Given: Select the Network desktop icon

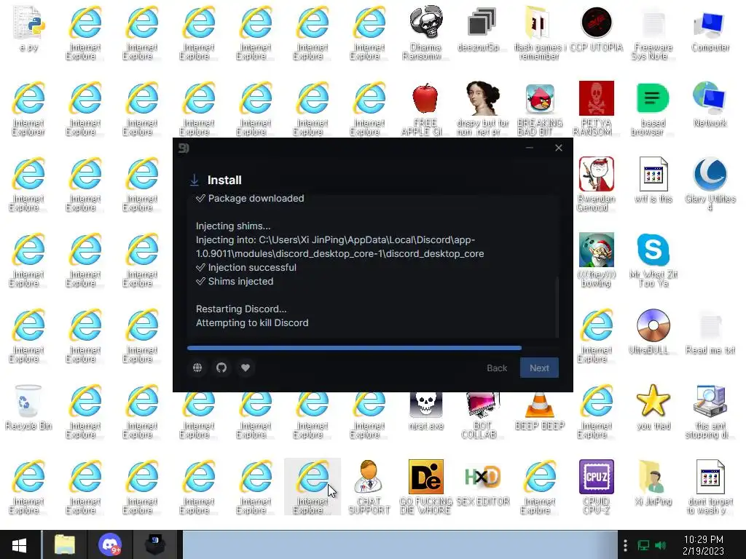Looking at the screenshot, I should (x=710, y=105).
